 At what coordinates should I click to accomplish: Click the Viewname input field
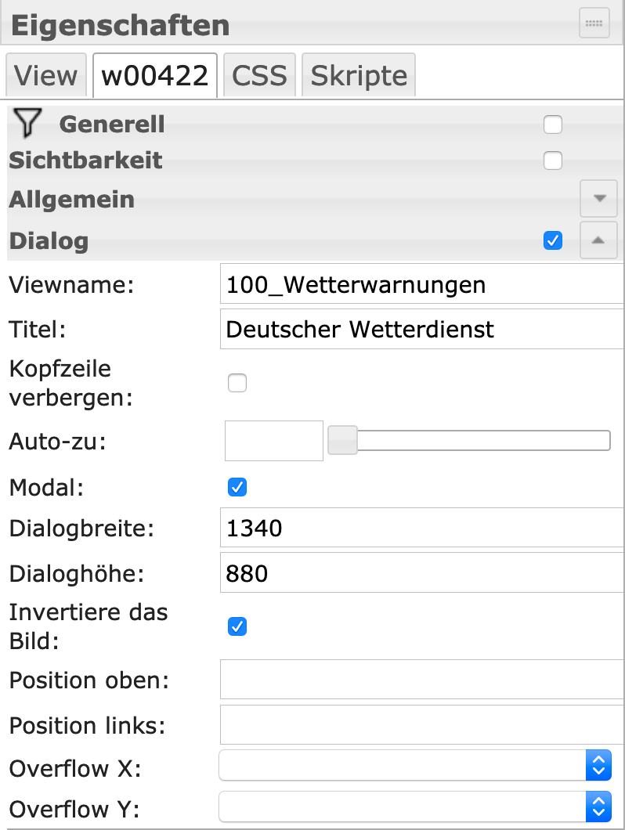[x=422, y=284]
